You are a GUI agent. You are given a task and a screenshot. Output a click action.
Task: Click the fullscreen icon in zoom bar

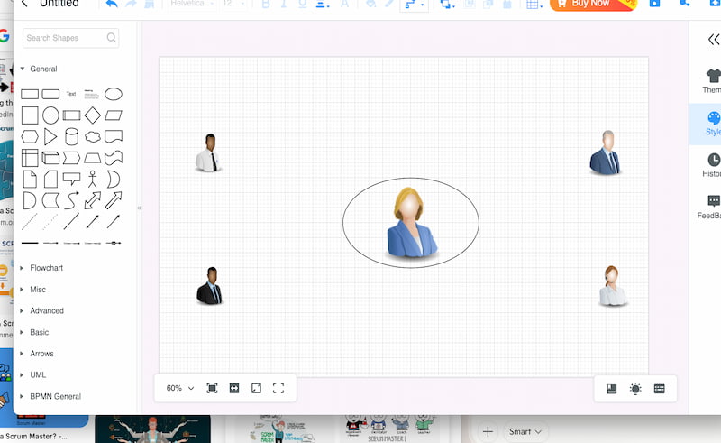tap(278, 388)
